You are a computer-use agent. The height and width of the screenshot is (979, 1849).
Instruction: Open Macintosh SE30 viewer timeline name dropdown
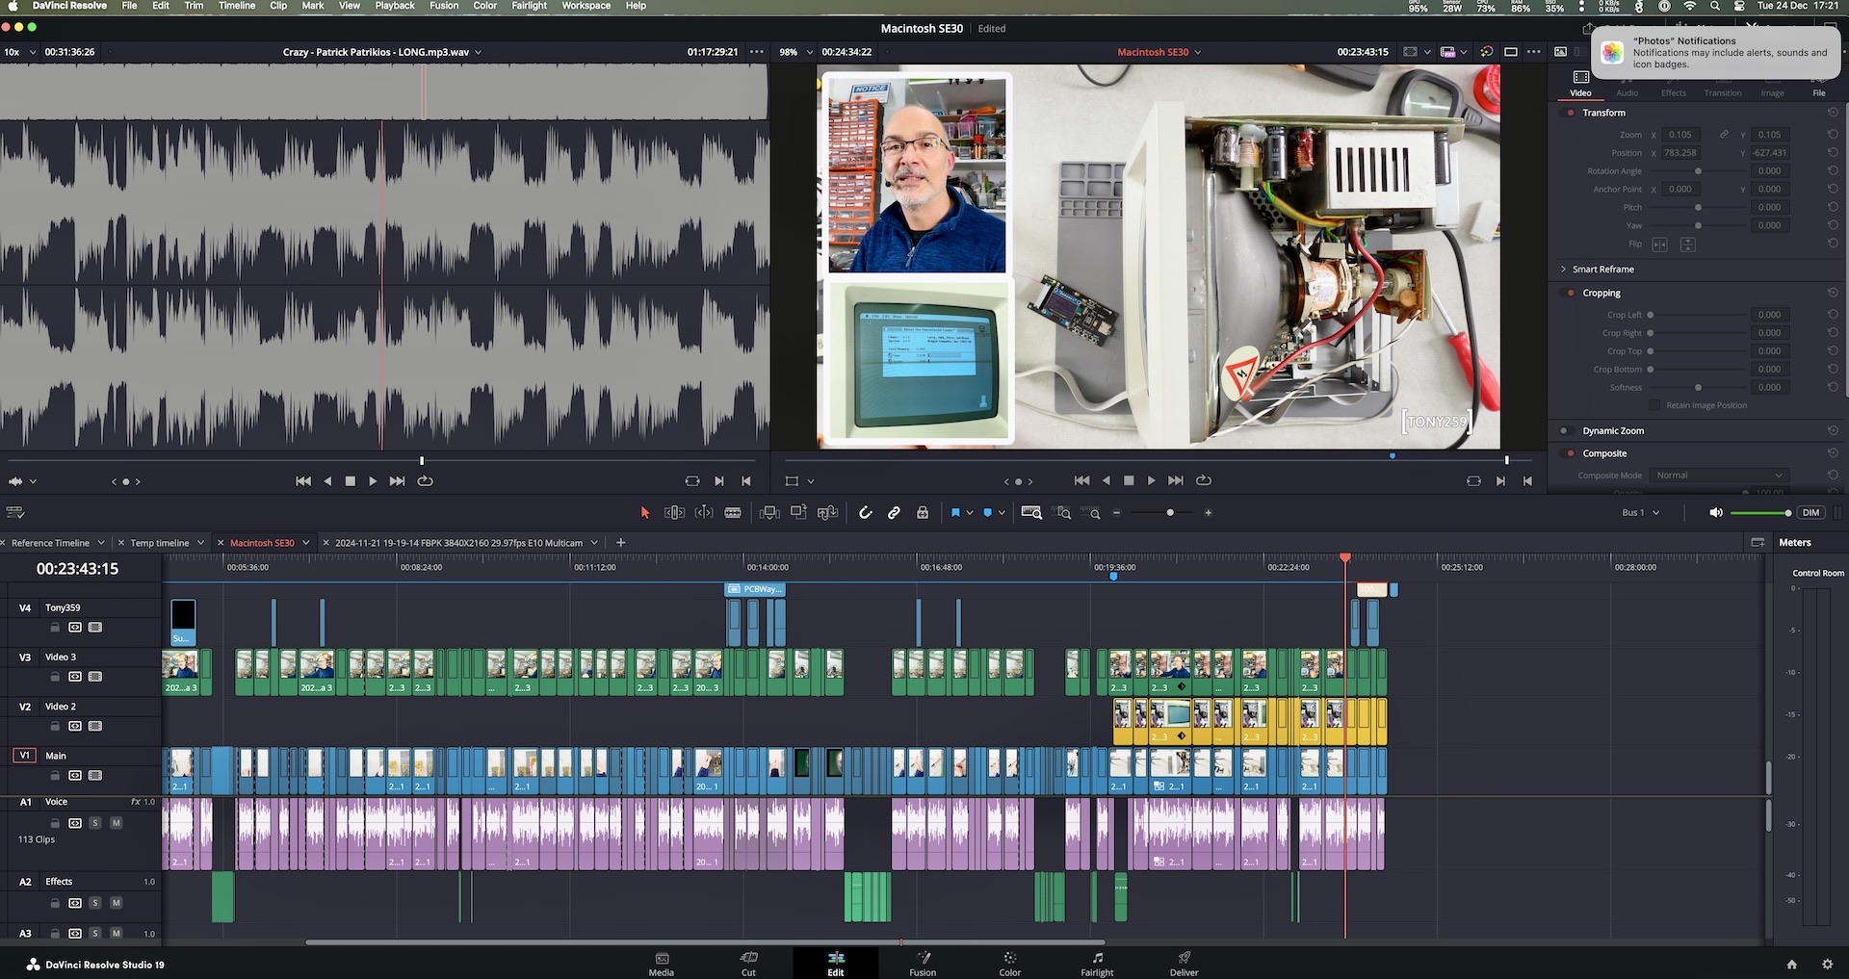1198,52
